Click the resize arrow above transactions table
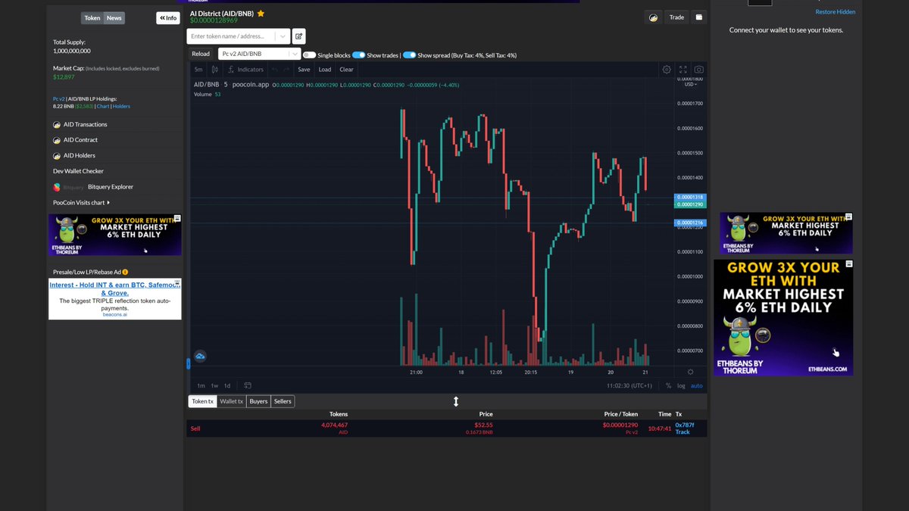 pos(456,401)
